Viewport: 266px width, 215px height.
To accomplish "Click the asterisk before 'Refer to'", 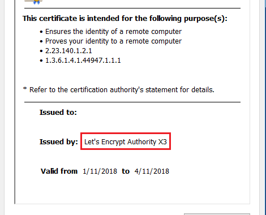I will pos(25,88).
